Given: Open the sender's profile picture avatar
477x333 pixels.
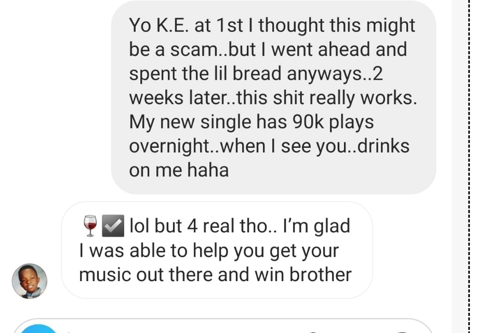Looking at the screenshot, I should 30,281.
